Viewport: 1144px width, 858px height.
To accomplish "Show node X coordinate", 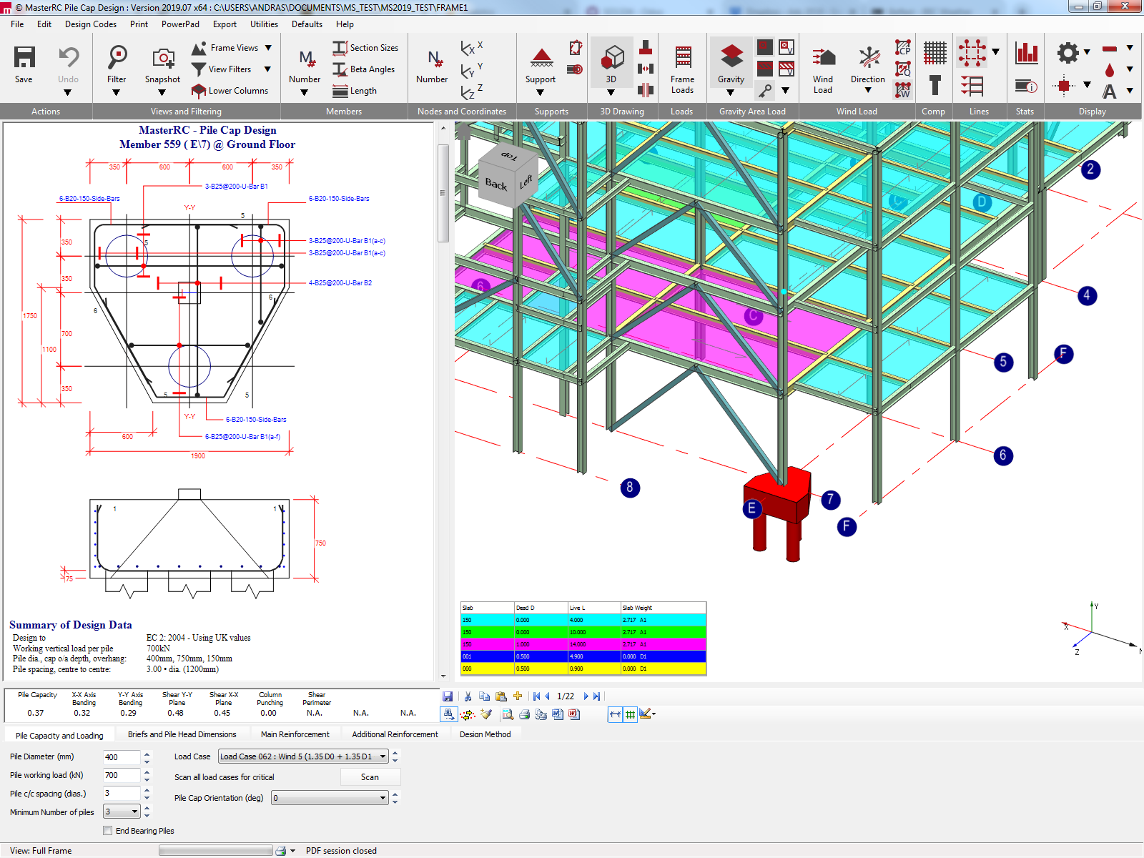I will click(x=472, y=48).
